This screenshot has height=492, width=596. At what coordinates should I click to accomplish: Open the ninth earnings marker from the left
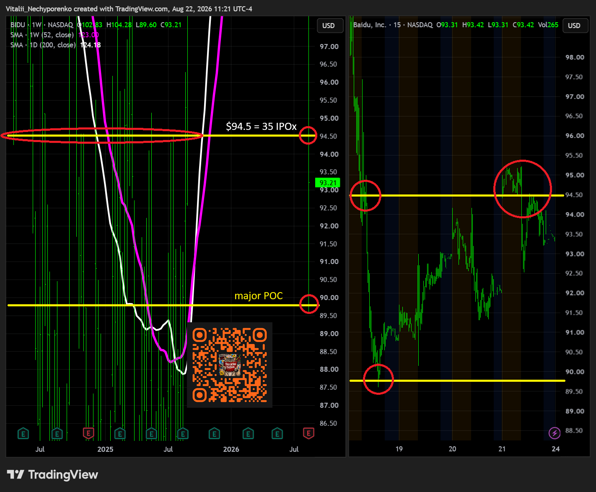coord(277,433)
